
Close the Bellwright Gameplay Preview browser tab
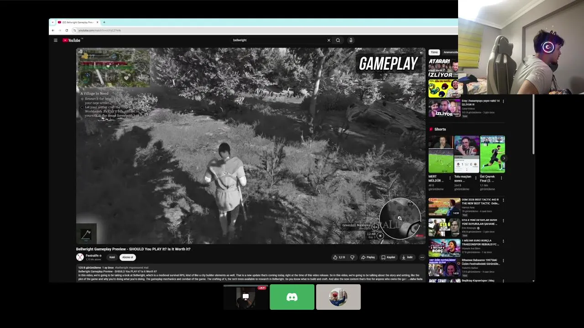click(x=97, y=22)
